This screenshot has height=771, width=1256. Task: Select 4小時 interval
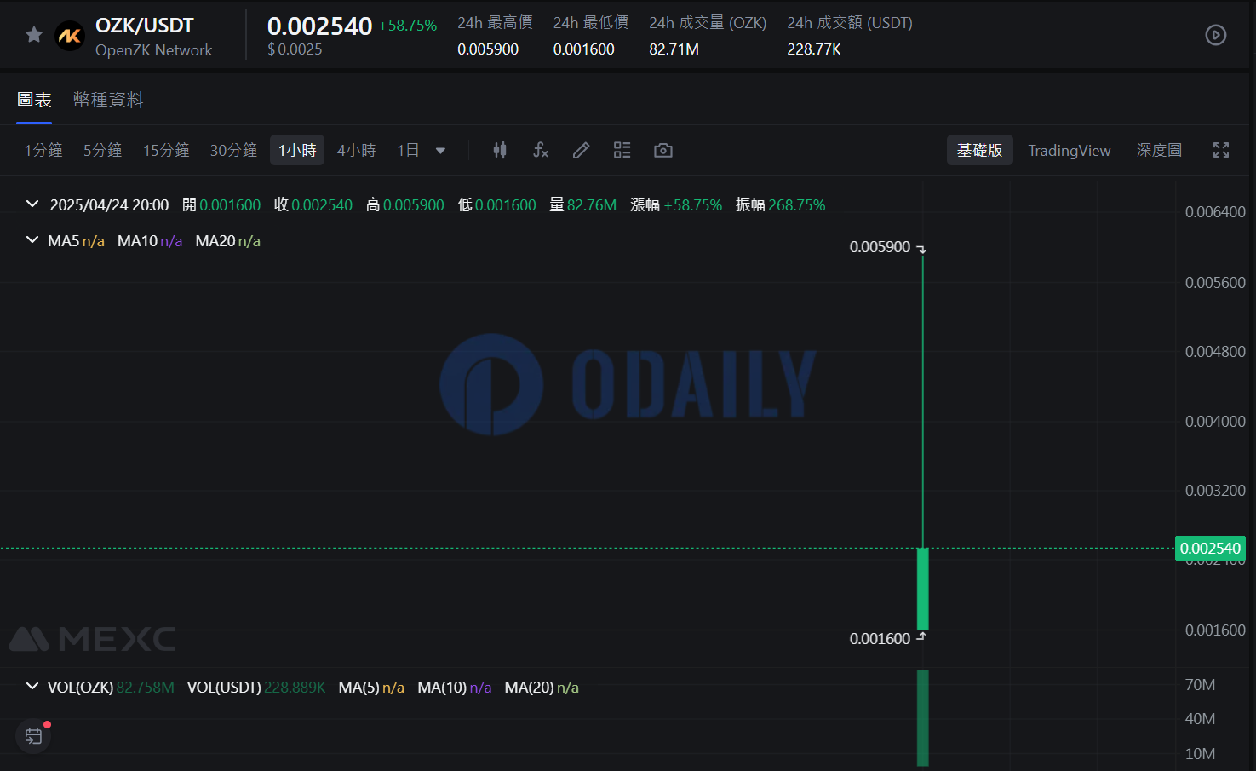click(x=357, y=150)
